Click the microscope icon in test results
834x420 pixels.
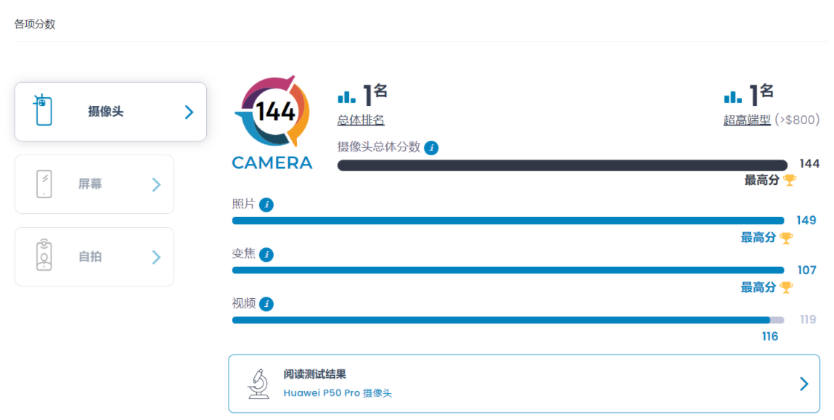[x=258, y=384]
